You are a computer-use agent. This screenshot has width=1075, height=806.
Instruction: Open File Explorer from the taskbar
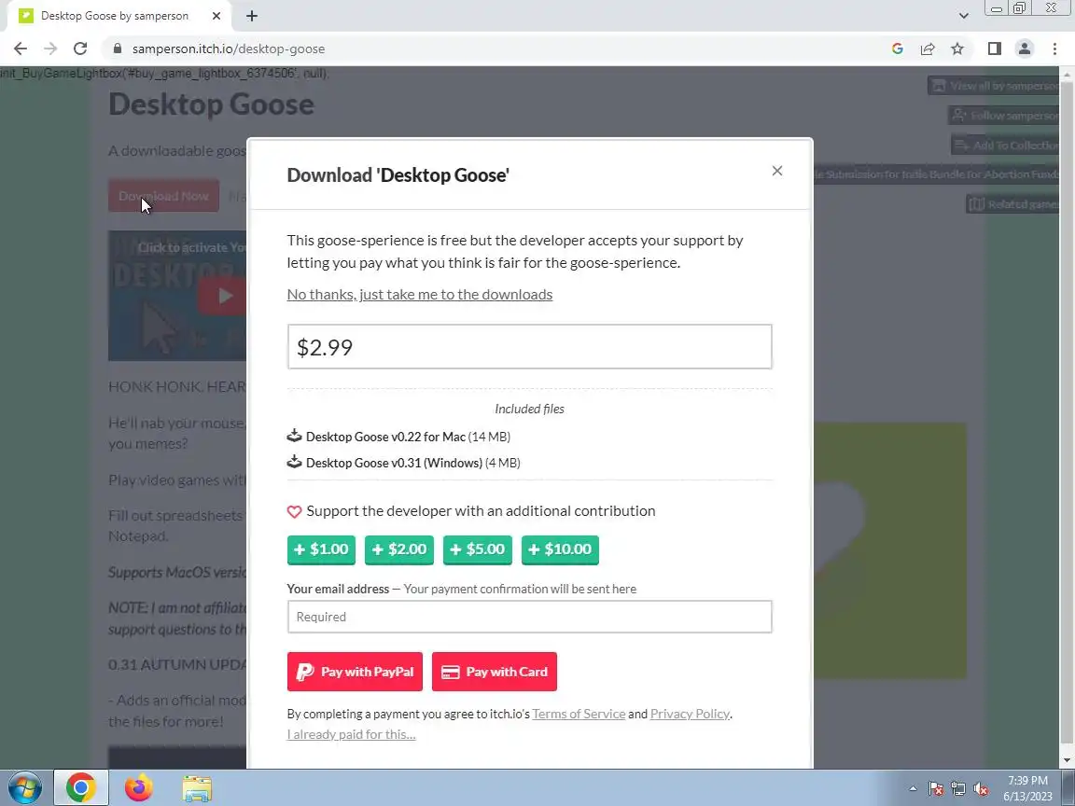pyautogui.click(x=197, y=788)
